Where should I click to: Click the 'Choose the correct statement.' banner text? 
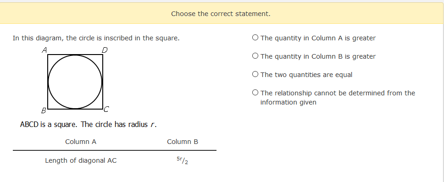click(x=221, y=14)
